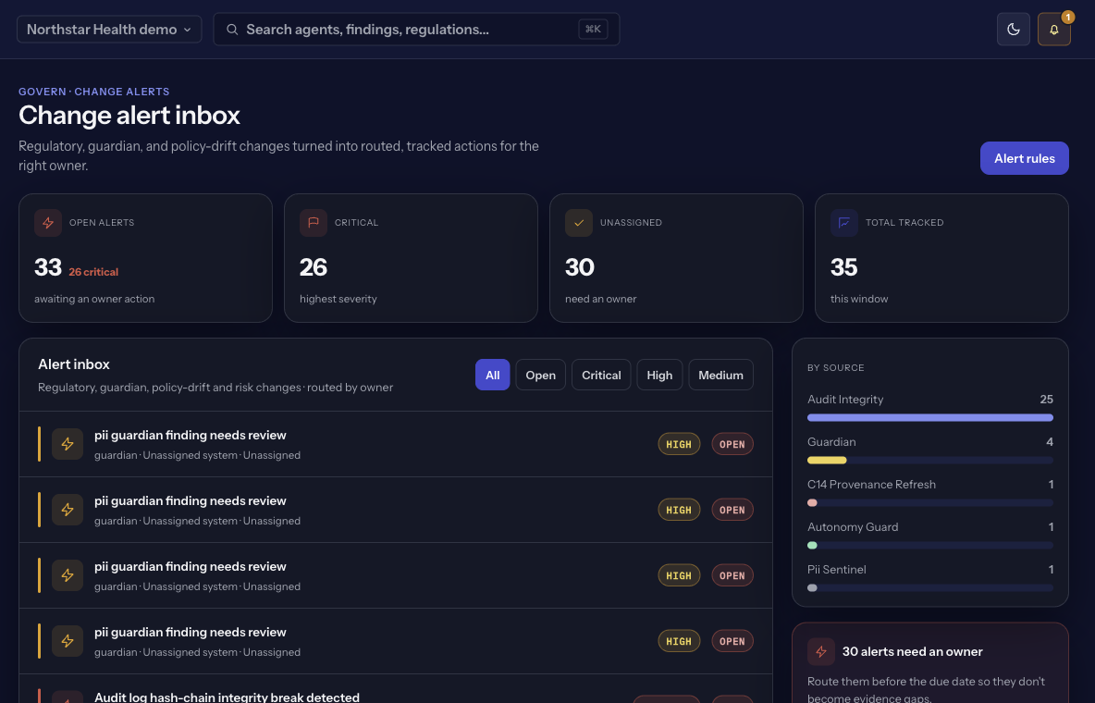This screenshot has height=703, width=1095.
Task: Click the CHANGE ALERTS breadcrumb label
Action: (x=121, y=92)
